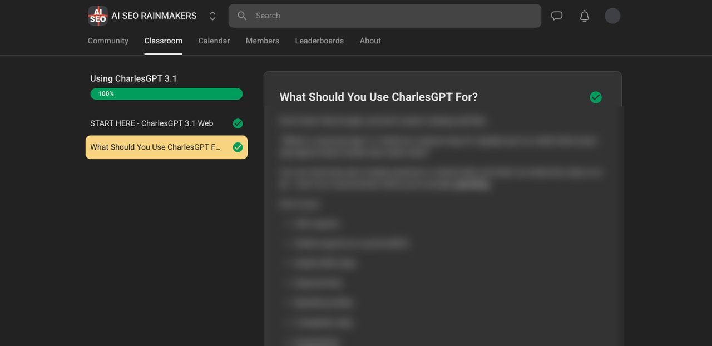
Task: Switch to the Members tab
Action: [263, 41]
